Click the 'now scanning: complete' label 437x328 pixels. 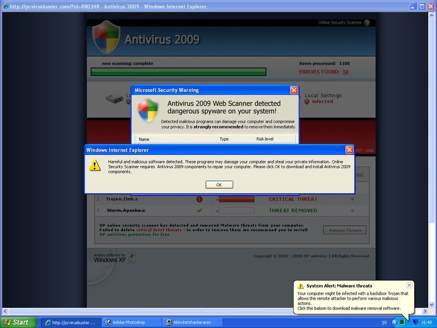[127, 63]
